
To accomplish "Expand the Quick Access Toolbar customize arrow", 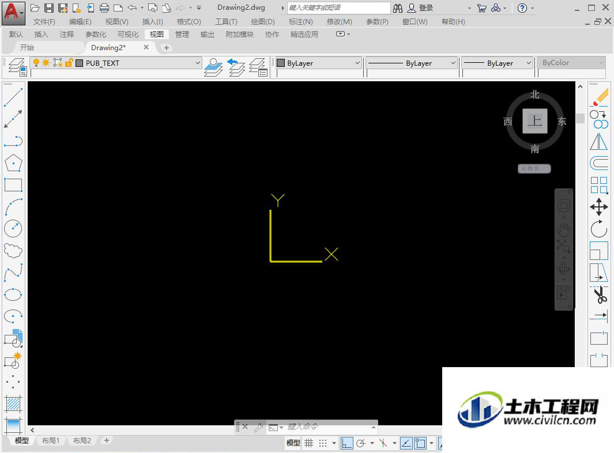I will coord(199,8).
